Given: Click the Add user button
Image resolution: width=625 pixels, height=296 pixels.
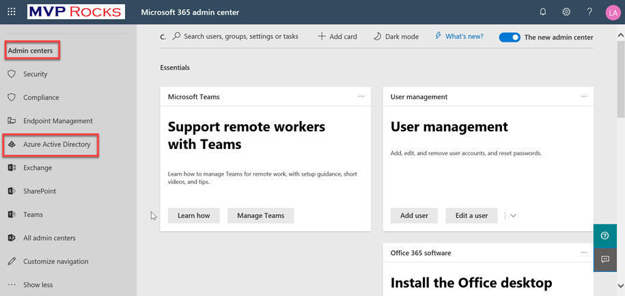Looking at the screenshot, I should (414, 215).
